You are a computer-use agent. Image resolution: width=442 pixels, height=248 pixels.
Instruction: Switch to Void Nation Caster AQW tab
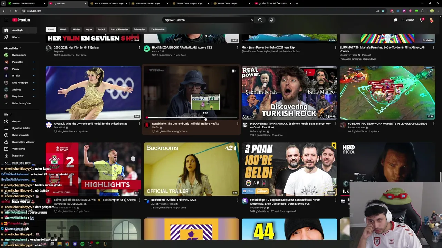tap(149, 3)
